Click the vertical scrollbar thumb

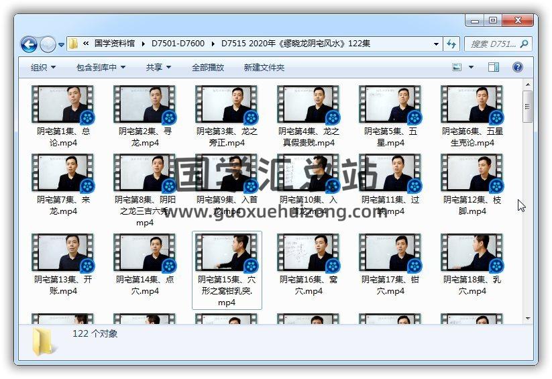click(x=527, y=107)
